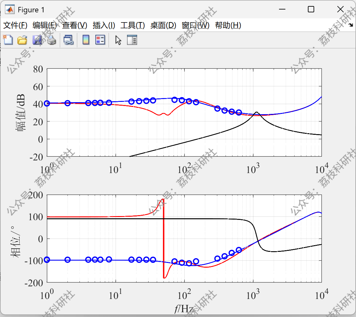Click the black resonance peak in magnitude plot
The image size is (356, 317).
point(257,113)
